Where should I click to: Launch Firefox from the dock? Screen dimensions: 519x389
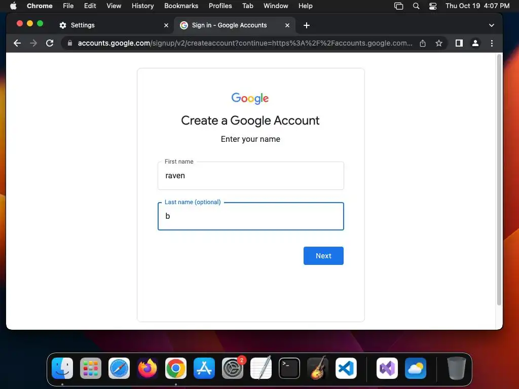point(147,368)
